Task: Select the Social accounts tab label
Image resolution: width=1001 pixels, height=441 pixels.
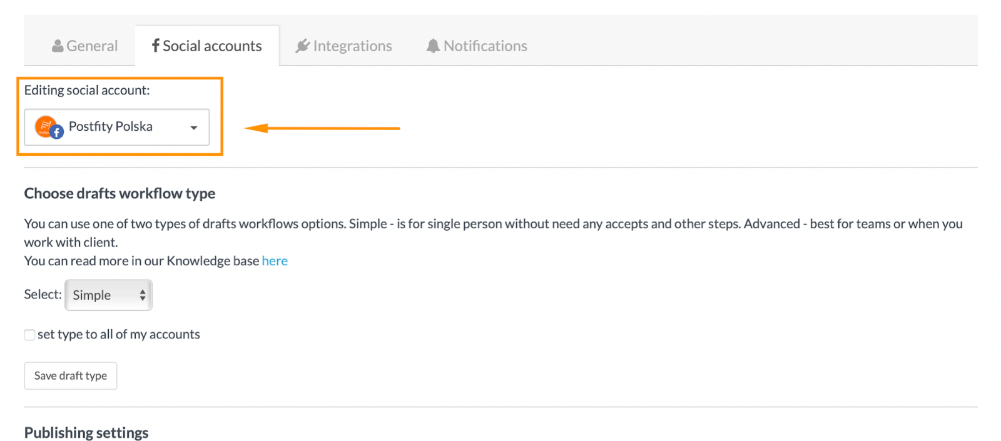Action: [x=212, y=46]
